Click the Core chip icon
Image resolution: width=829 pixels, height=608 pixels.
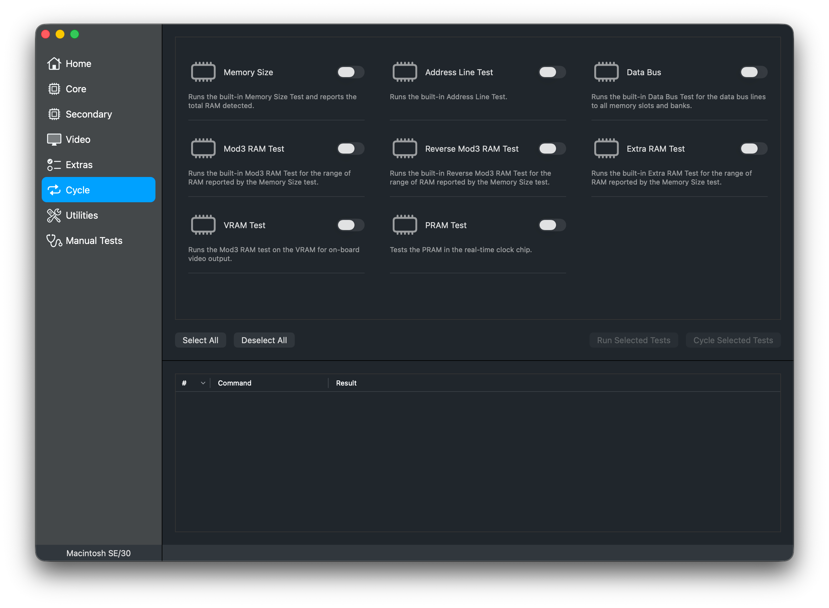(x=54, y=89)
